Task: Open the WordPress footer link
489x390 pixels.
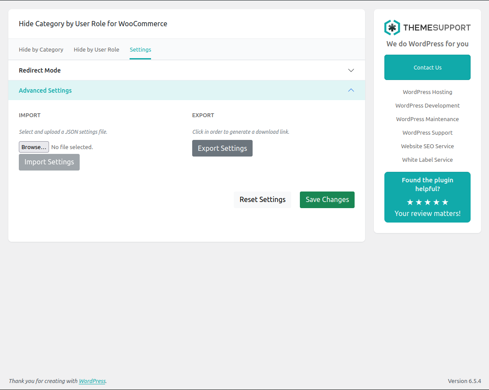Action: [x=92, y=381]
